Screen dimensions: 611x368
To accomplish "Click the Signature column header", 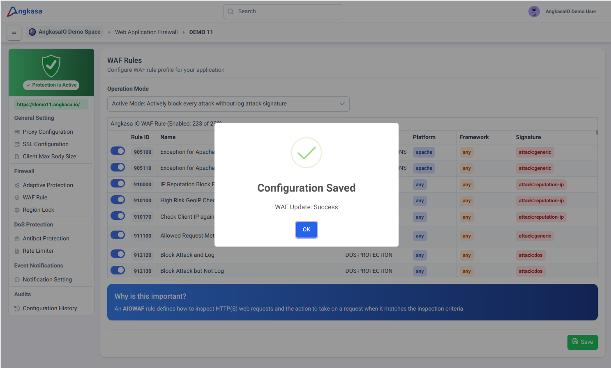I will pyautogui.click(x=528, y=137).
